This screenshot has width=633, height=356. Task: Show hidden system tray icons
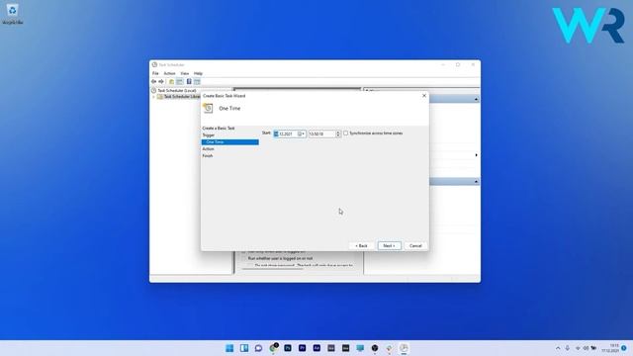point(558,348)
